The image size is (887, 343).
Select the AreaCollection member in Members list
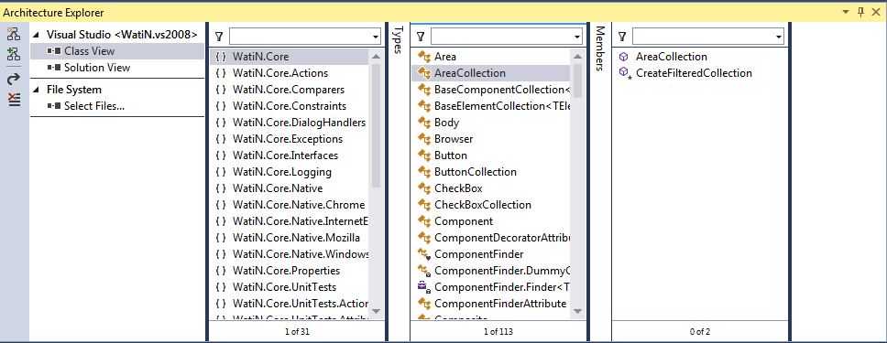point(671,57)
